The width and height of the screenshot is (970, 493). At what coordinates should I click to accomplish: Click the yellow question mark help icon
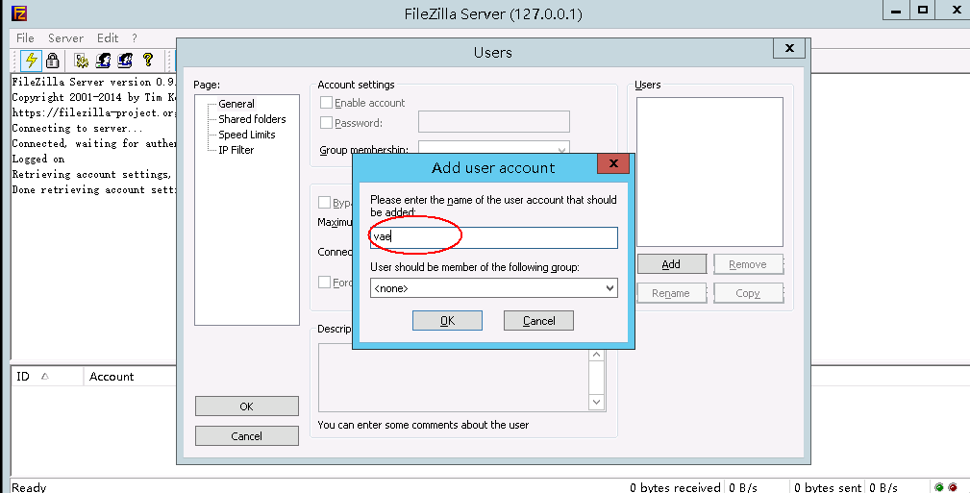point(148,61)
